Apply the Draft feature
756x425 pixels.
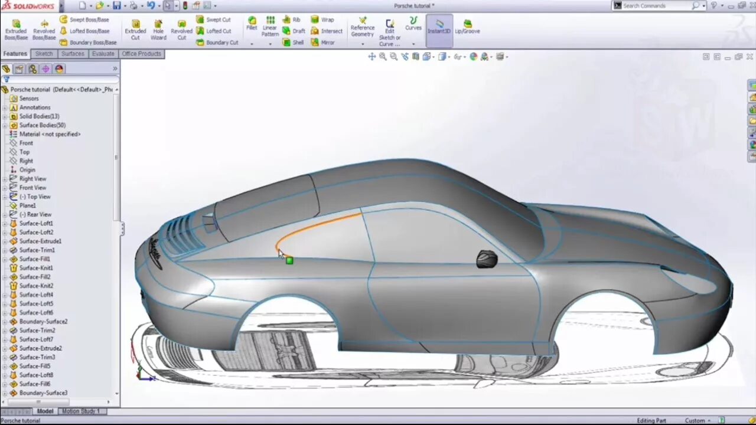pyautogui.click(x=294, y=31)
